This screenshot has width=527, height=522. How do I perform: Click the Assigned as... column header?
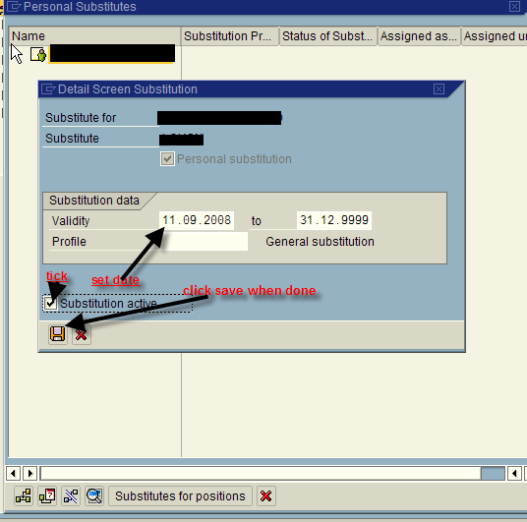pyautogui.click(x=419, y=36)
